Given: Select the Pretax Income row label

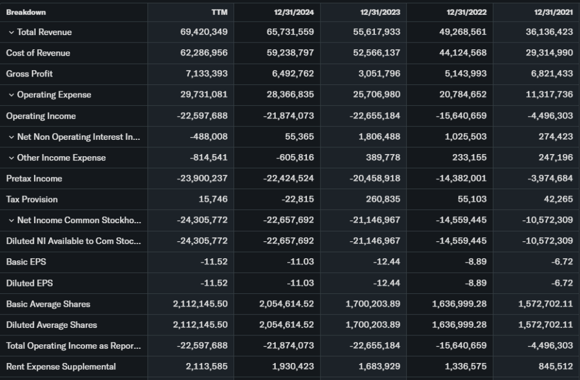Looking at the screenshot, I should coord(34,178).
